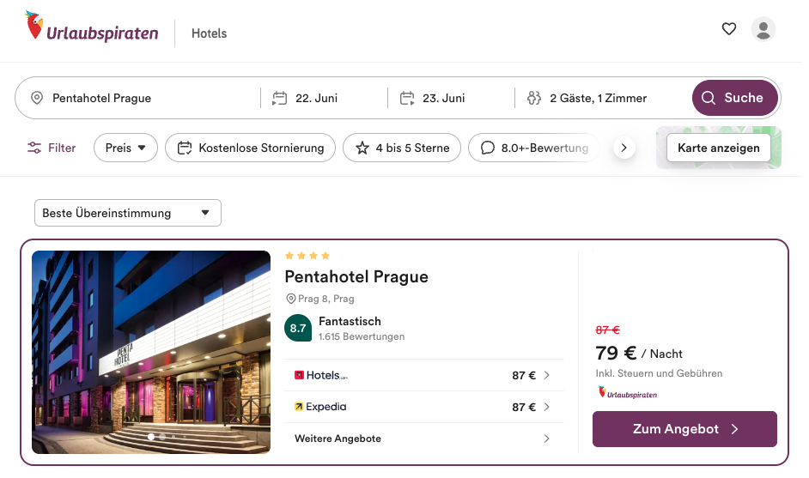Select the 22. Juni check-in date field
Image resolution: width=809 pixels, height=478 pixels.
tap(324, 98)
